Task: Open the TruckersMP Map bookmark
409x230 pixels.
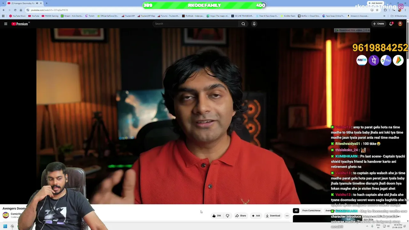Action: coord(146,16)
